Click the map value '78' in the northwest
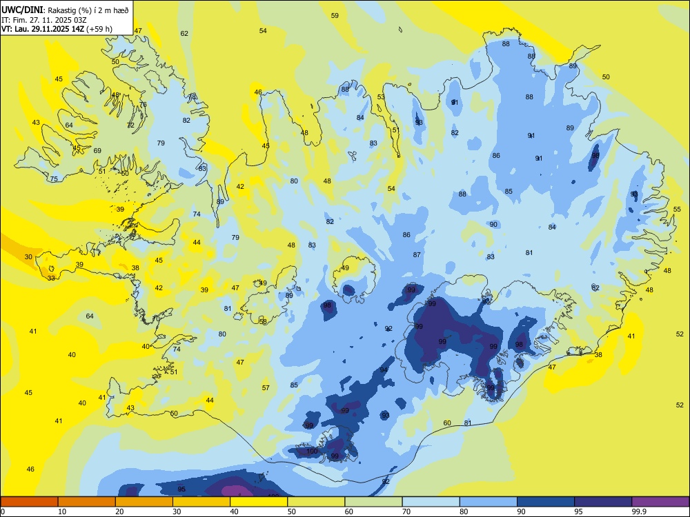 pos(193,97)
